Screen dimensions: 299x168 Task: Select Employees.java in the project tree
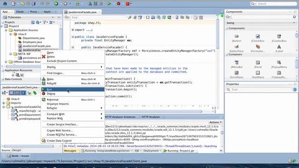[32, 42]
